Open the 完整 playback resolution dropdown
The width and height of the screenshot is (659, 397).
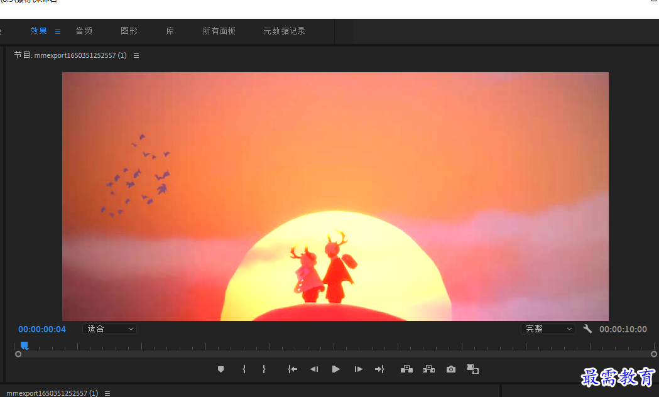548,329
